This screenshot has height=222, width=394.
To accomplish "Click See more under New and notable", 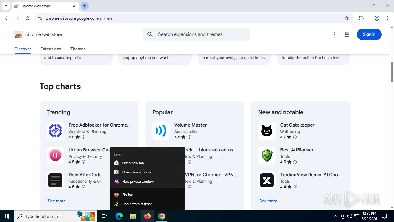I will tap(268, 201).
